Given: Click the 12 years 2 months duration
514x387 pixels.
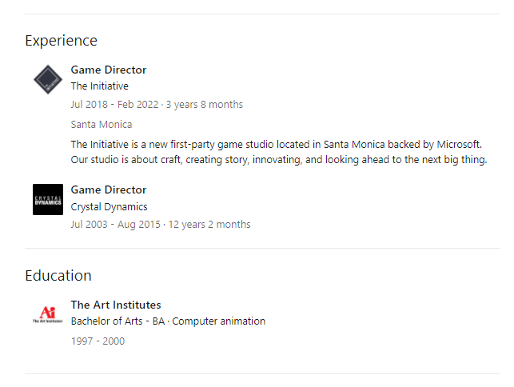Looking at the screenshot, I should [x=208, y=225].
